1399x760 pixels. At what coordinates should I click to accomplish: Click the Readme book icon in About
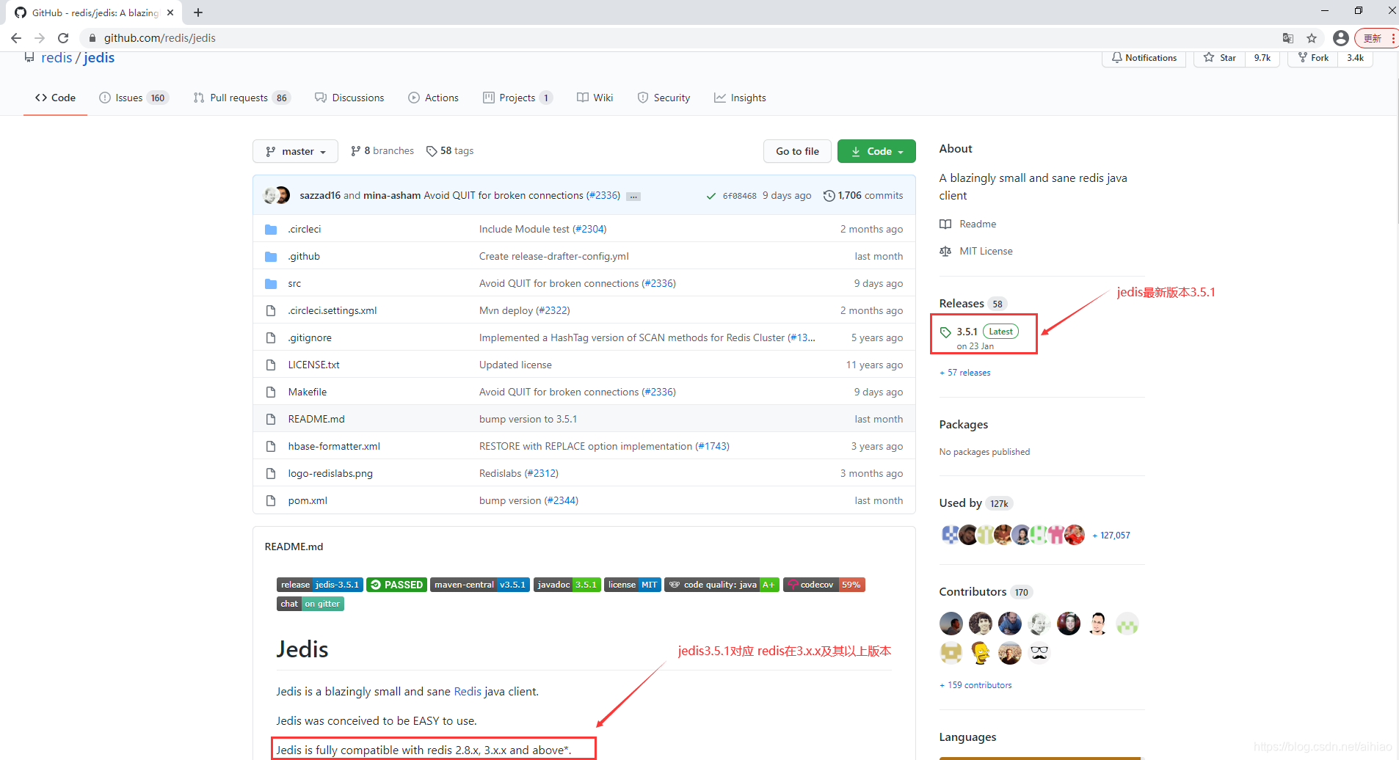click(x=945, y=224)
